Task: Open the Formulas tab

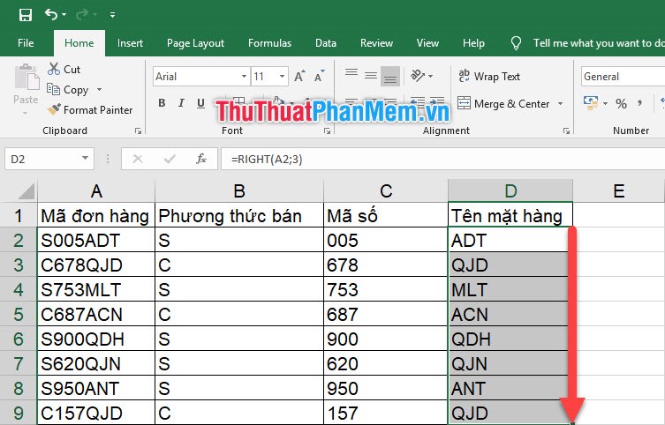Action: tap(269, 43)
